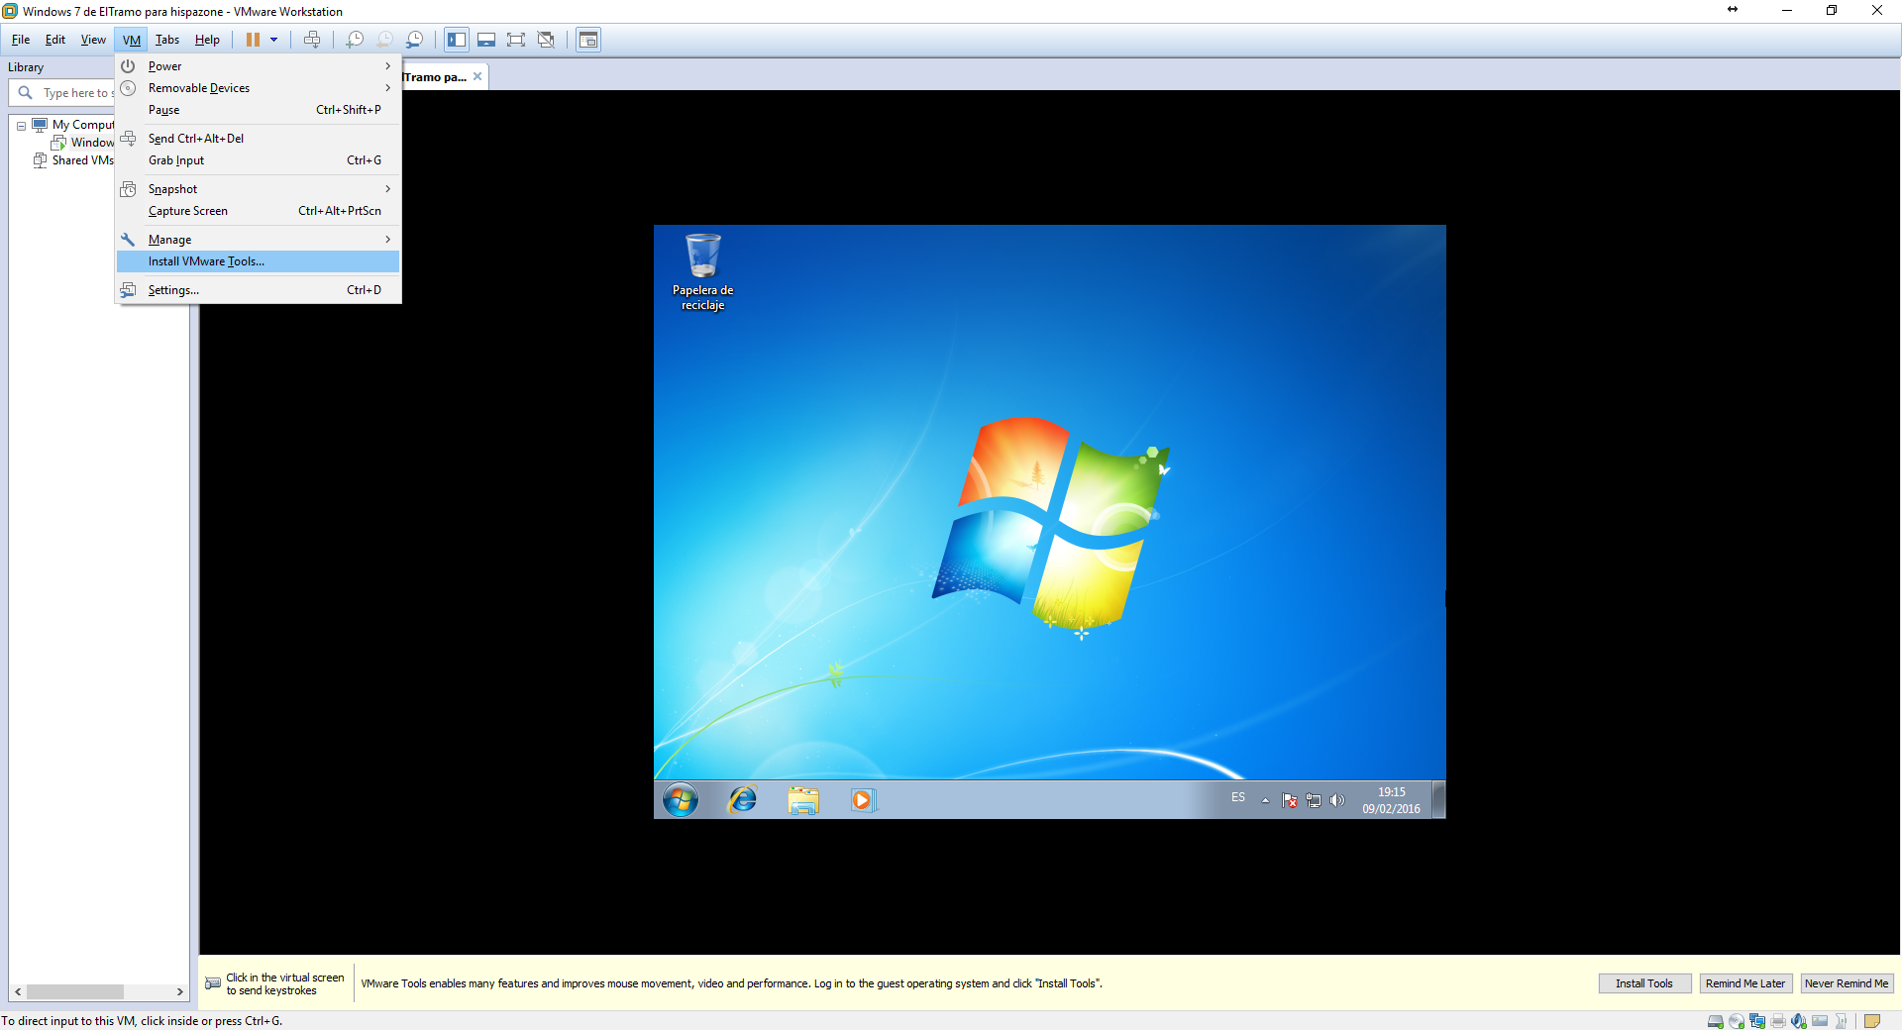The height and width of the screenshot is (1030, 1902).
Task: Close the Windows 7 VM tab
Action: (x=477, y=76)
